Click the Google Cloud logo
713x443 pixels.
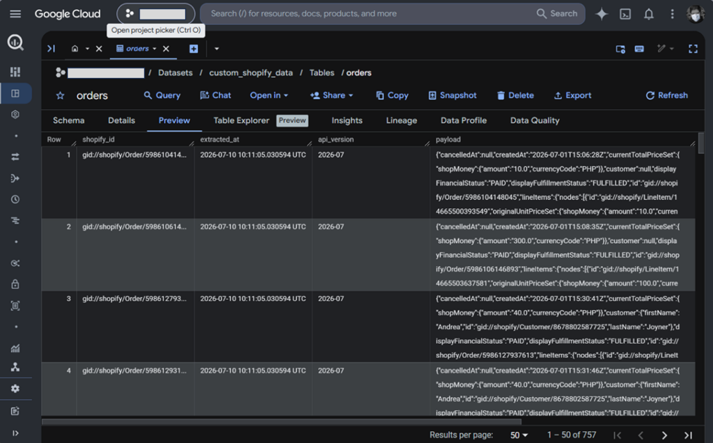(68, 14)
